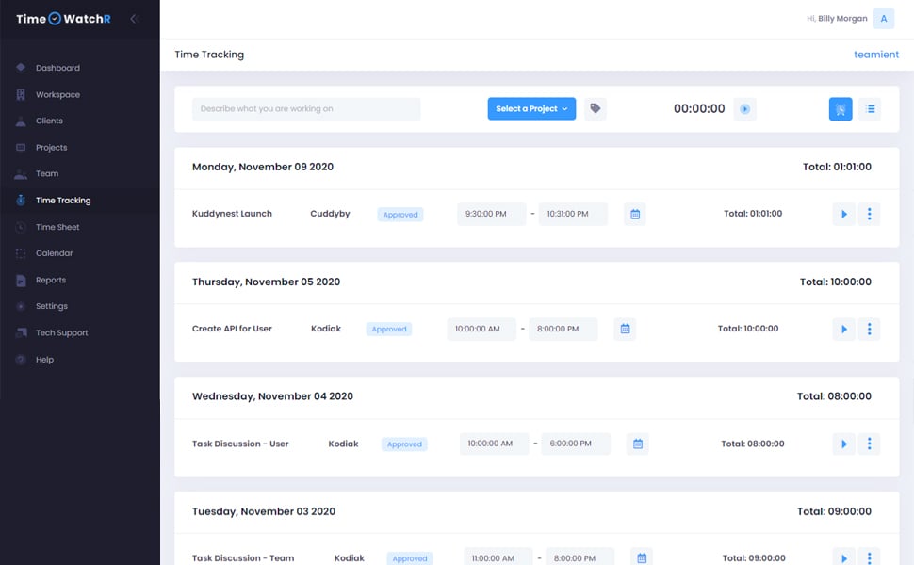
Task: Open three-dot menu for Create API for User
Action: (869, 330)
